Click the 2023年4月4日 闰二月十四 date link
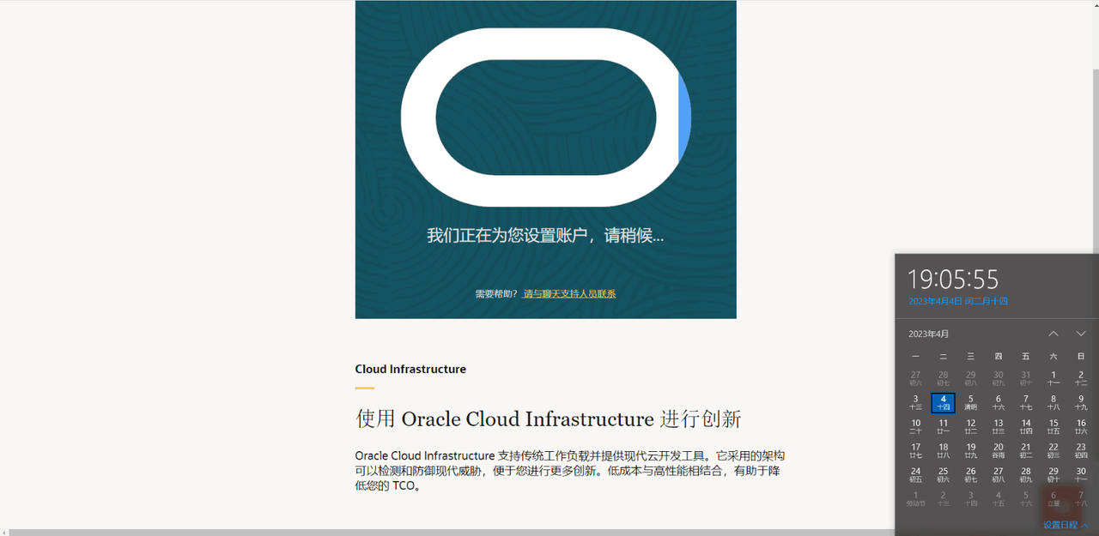This screenshot has width=1099, height=536. [958, 301]
